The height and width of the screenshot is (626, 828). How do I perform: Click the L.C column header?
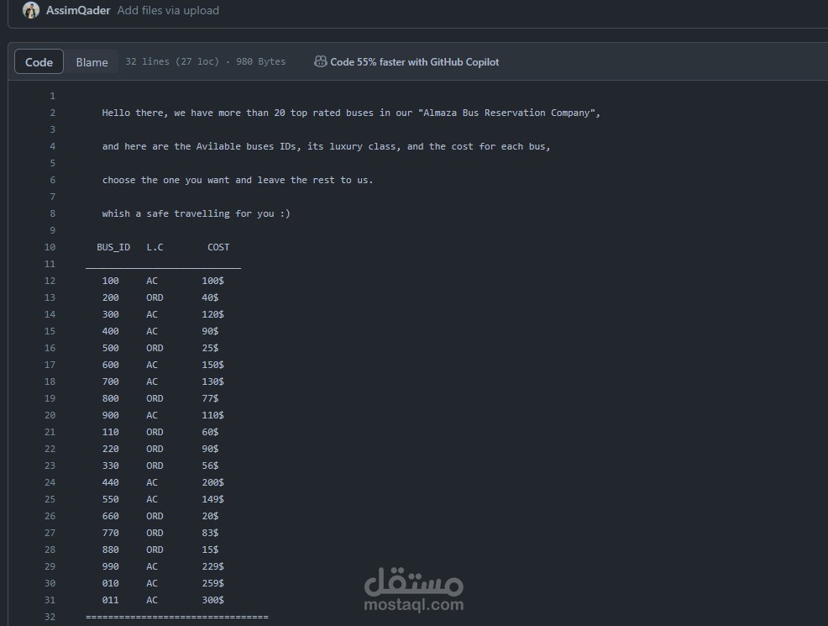point(155,247)
